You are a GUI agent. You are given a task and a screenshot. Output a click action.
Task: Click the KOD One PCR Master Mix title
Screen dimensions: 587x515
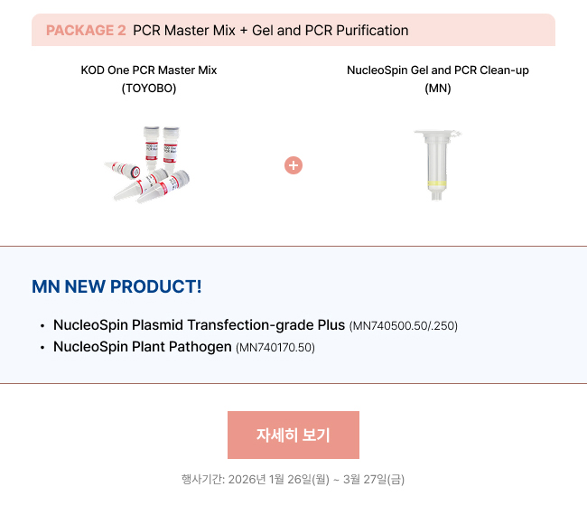point(149,70)
